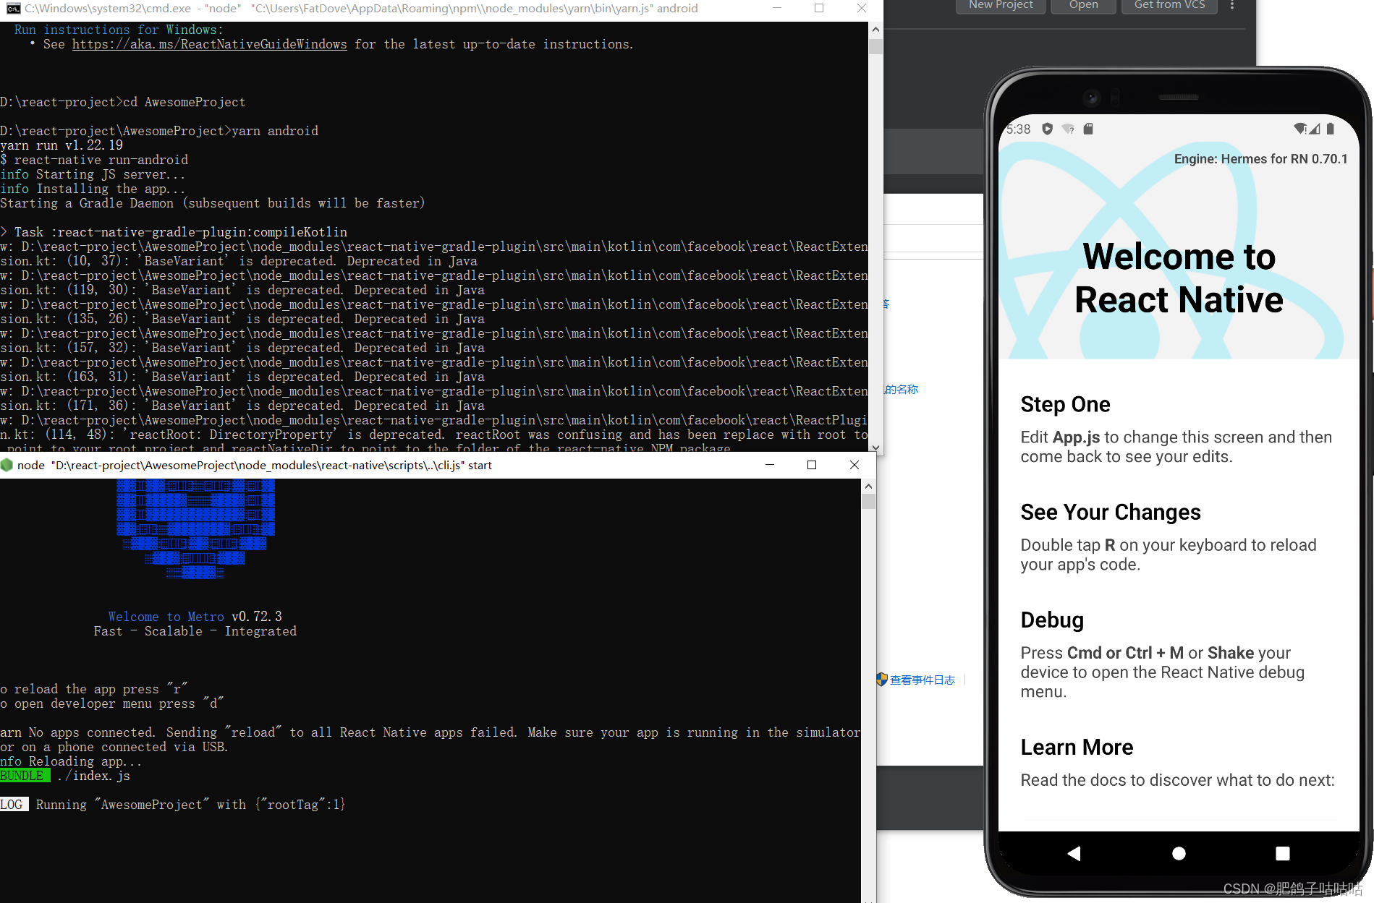Tap the Wi-Fi signal icon in emulator status bar
1374x903 pixels.
pos(1299,129)
